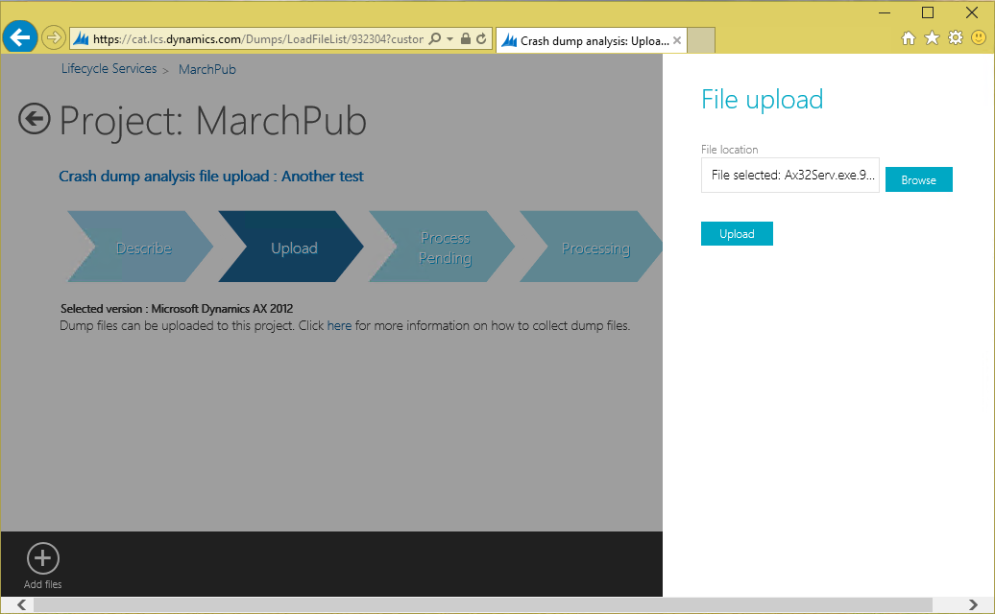This screenshot has width=995, height=614.
Task: Open favorites via the star icon
Action: pyautogui.click(x=932, y=37)
